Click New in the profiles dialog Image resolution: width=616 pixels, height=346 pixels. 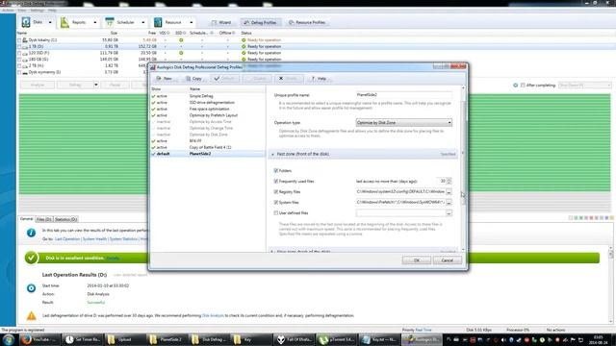tap(165, 79)
